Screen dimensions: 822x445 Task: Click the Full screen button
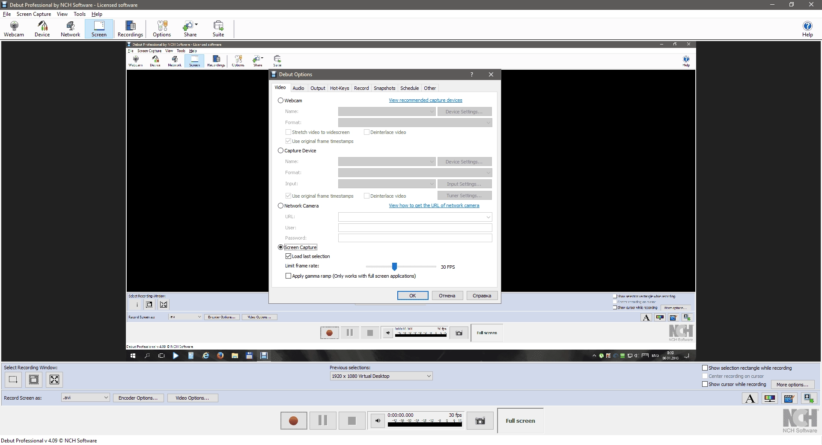tap(520, 421)
